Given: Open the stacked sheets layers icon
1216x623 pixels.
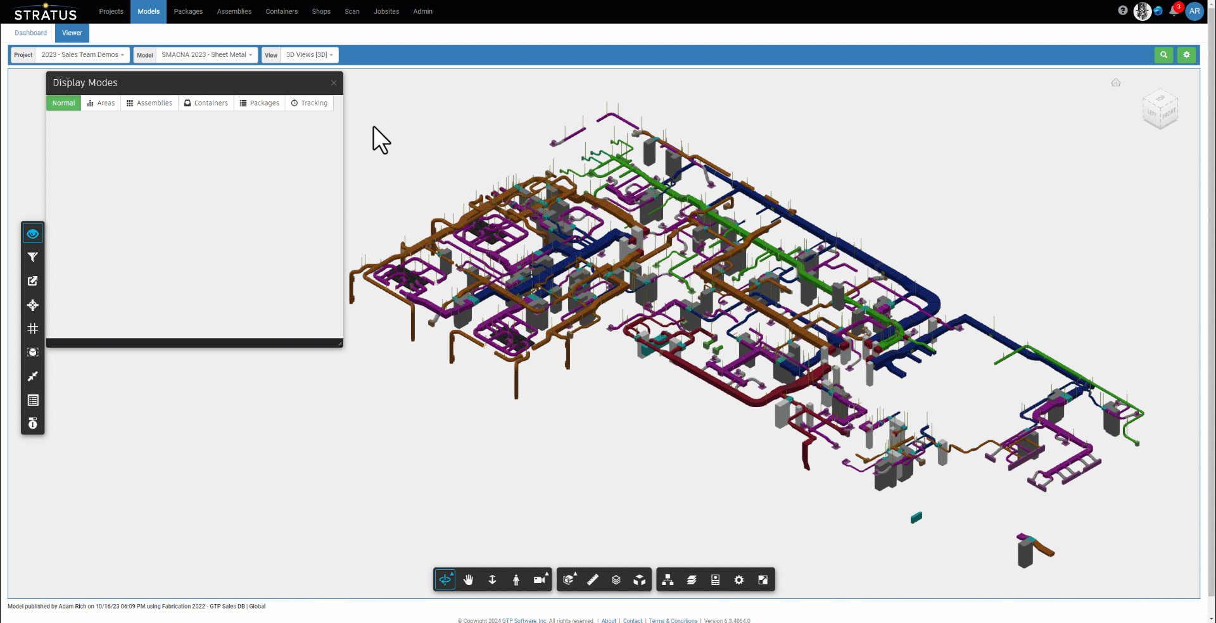Looking at the screenshot, I should tap(692, 579).
